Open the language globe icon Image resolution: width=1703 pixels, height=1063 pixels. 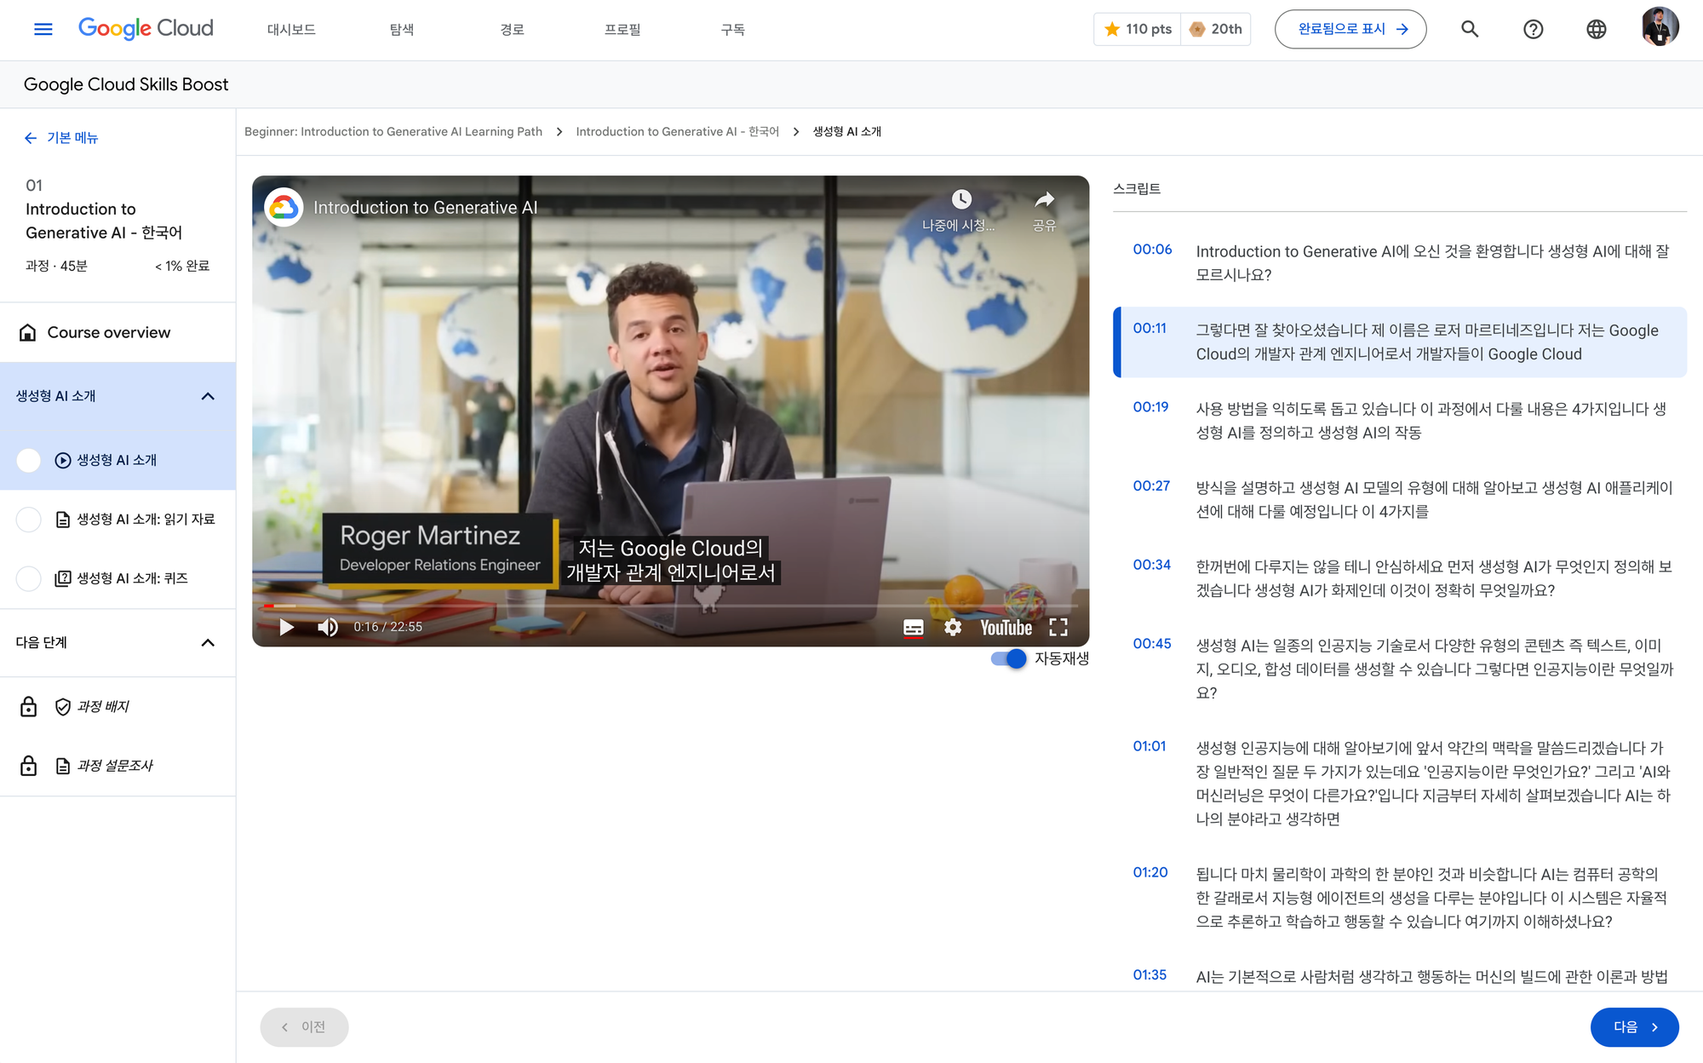1597,29
